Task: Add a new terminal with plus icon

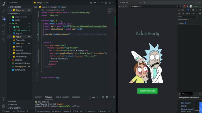Action: coord(98,97)
